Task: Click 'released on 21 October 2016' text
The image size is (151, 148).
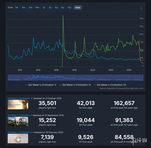Action: (47, 98)
